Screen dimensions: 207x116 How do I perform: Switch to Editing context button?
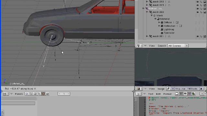tap(43, 94)
